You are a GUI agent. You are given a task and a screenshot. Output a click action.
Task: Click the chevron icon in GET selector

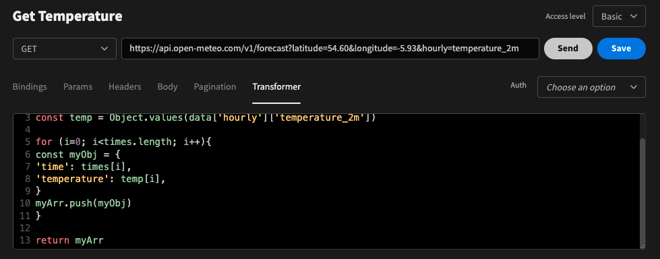[x=104, y=49]
